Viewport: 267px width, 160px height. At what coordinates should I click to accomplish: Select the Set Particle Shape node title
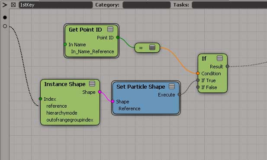141,86
